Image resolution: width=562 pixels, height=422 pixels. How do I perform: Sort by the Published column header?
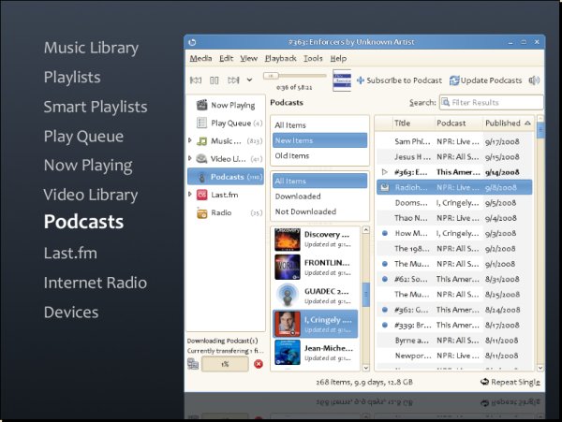pos(509,124)
